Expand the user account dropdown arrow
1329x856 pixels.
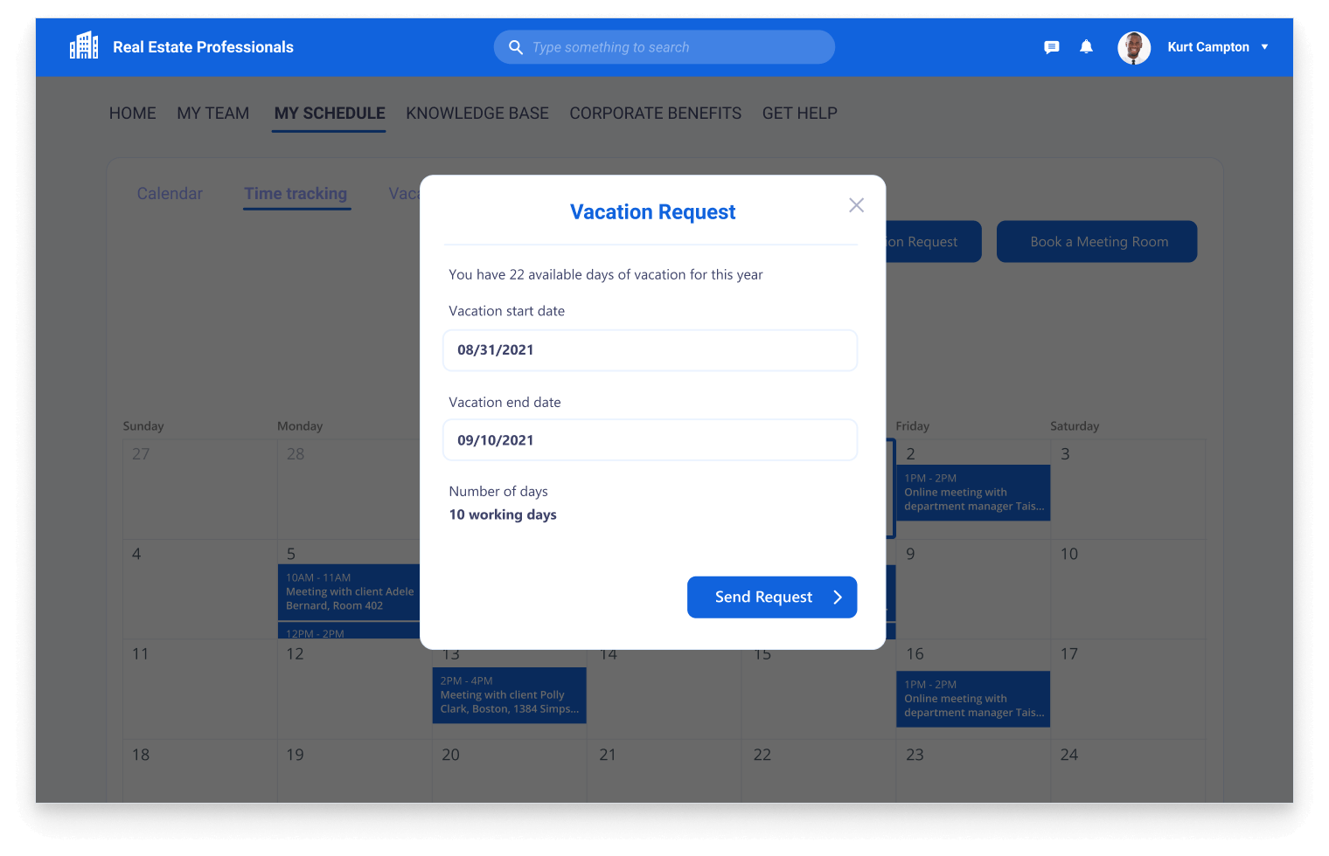1264,47
